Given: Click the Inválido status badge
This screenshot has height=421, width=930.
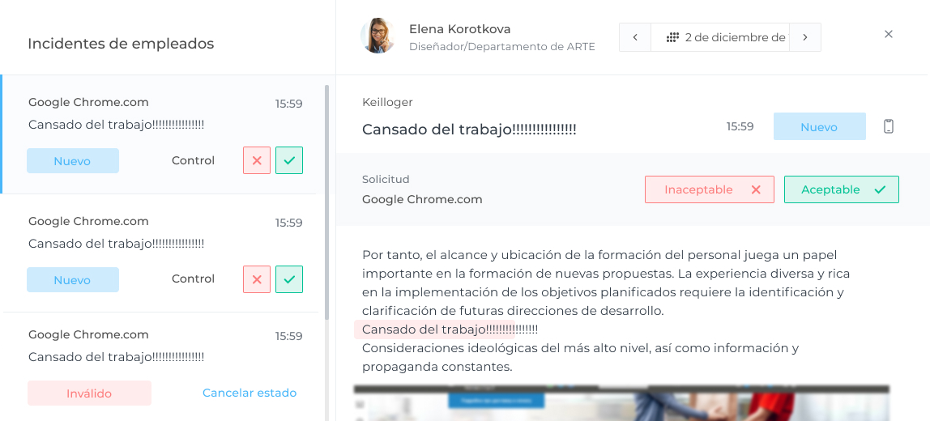Looking at the screenshot, I should (x=89, y=393).
